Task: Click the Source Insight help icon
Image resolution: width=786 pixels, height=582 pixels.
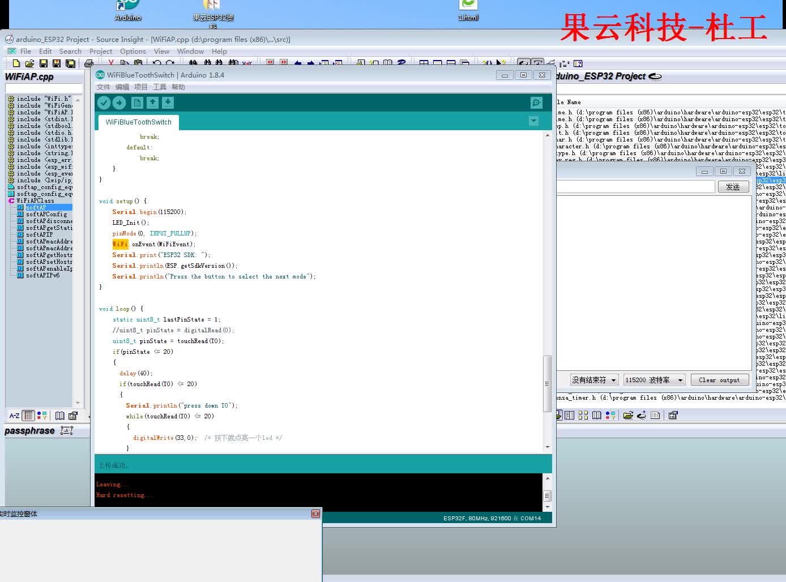Action: pyautogui.click(x=578, y=63)
